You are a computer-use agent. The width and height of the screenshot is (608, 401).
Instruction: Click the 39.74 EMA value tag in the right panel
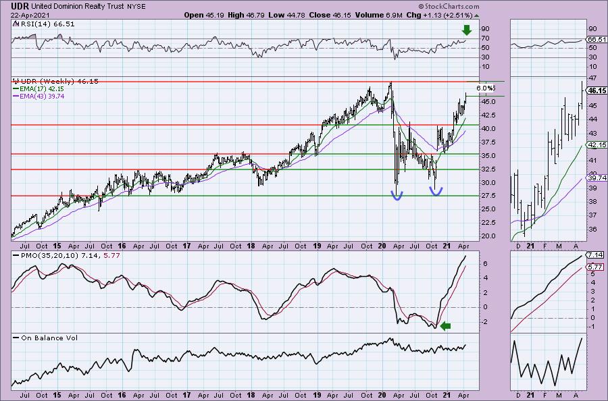pos(597,178)
